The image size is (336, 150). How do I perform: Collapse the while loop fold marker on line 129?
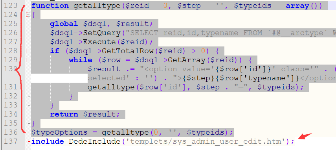(x=28, y=60)
